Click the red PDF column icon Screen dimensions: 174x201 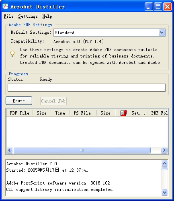pos(124,113)
